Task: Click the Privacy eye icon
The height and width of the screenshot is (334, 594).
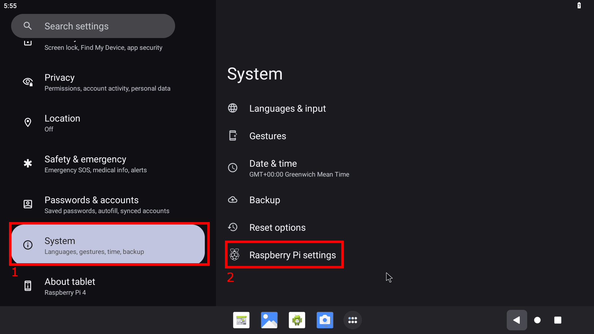Action: click(28, 82)
